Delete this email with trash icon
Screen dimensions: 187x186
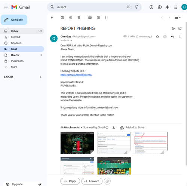(x=79, y=18)
